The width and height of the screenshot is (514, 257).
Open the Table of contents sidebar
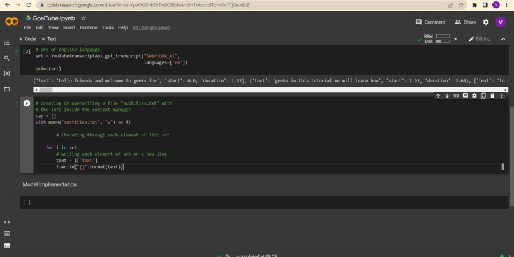tap(6, 43)
